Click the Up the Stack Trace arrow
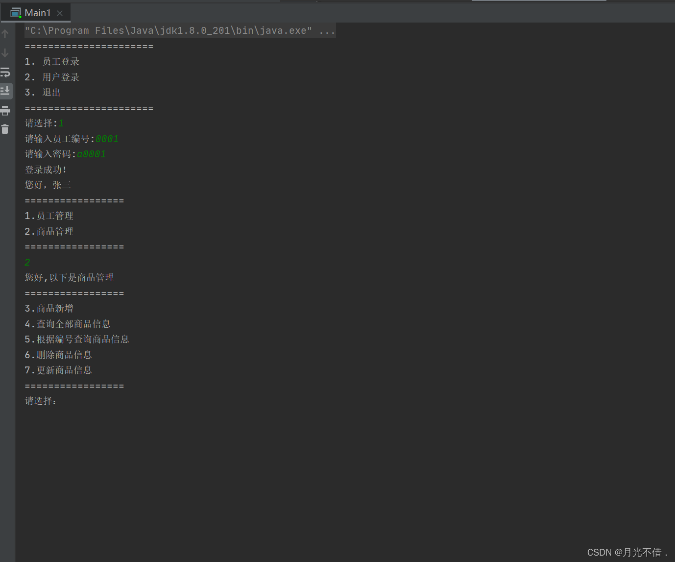 tap(5, 34)
